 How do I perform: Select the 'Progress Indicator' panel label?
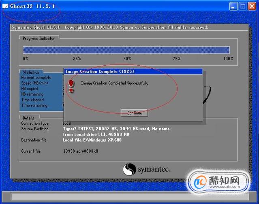[x=39, y=38]
